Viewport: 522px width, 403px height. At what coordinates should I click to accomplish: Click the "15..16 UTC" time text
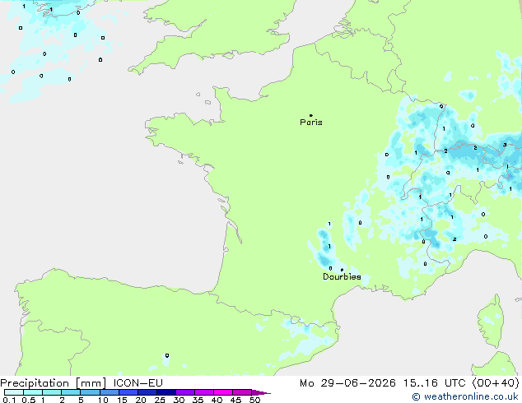pyautogui.click(x=434, y=383)
